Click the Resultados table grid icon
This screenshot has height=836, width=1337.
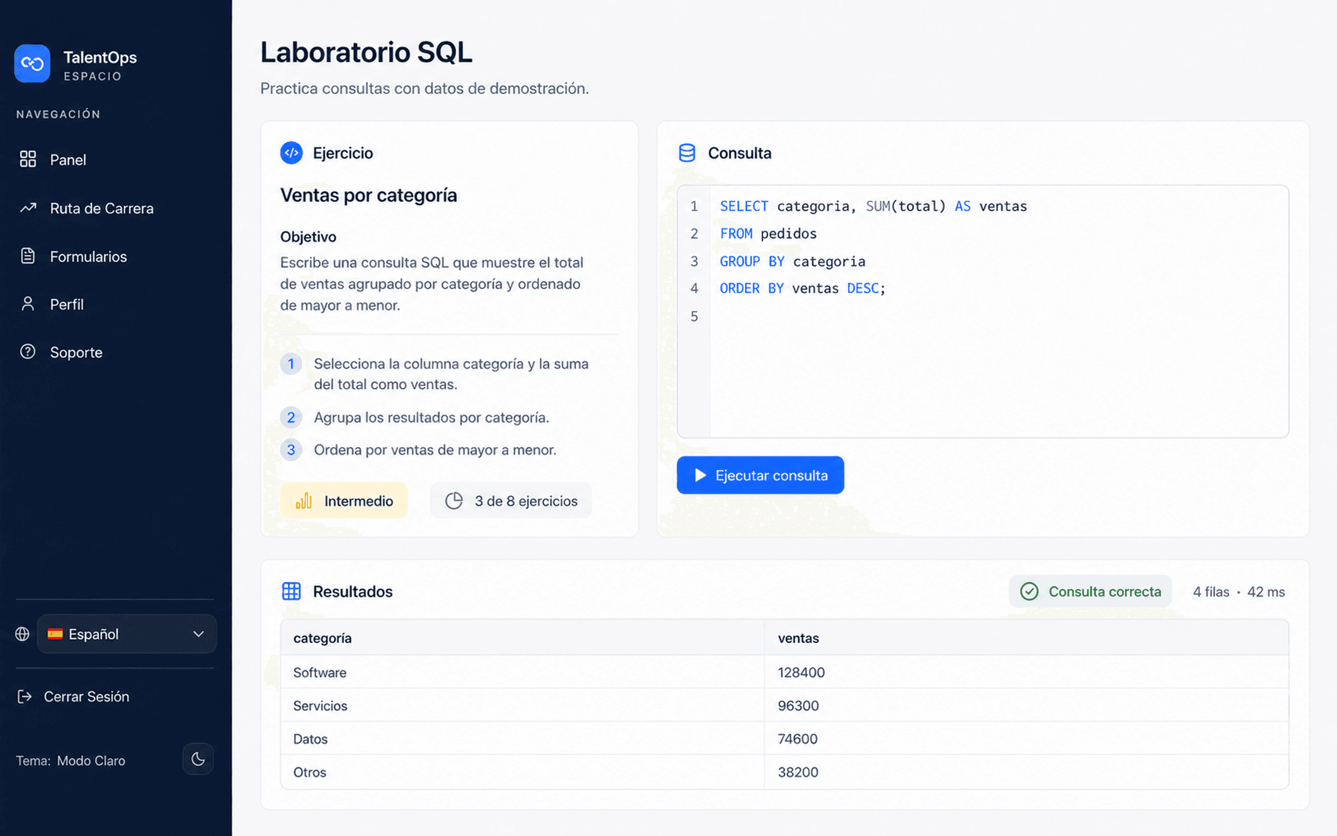pos(291,591)
